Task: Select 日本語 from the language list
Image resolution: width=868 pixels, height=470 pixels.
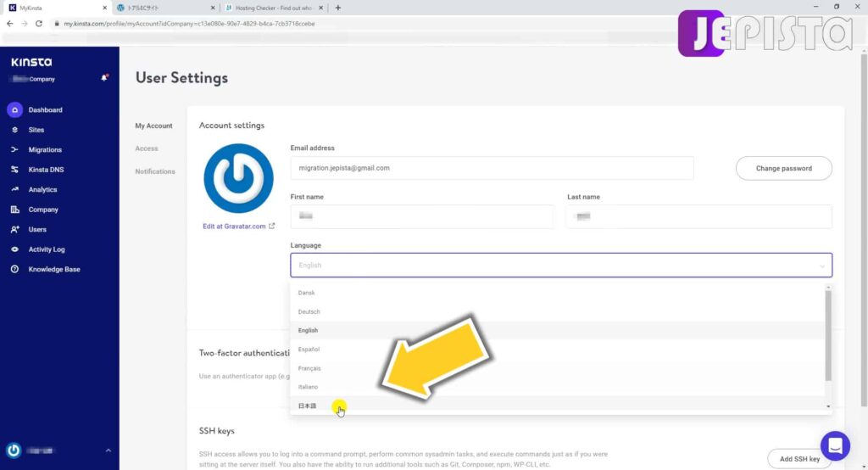Action: click(557, 406)
